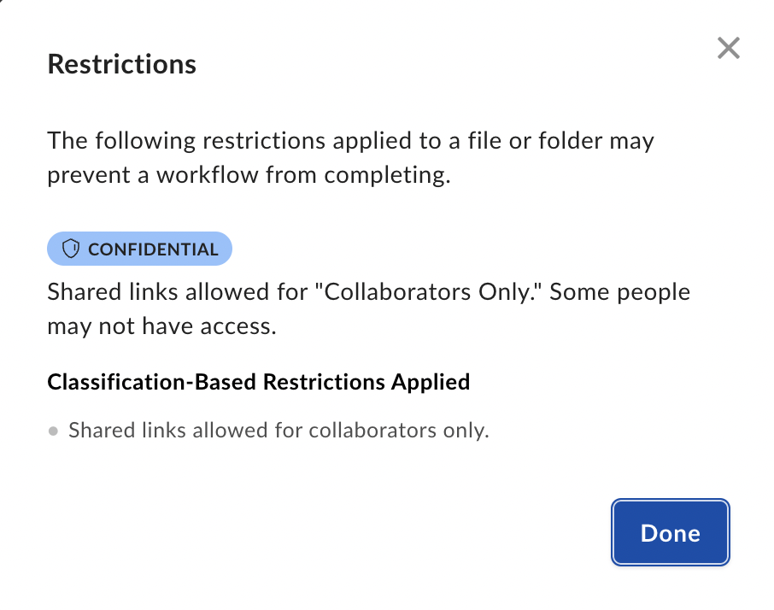Select the CONFIDENTIAL classification badge

139,249
